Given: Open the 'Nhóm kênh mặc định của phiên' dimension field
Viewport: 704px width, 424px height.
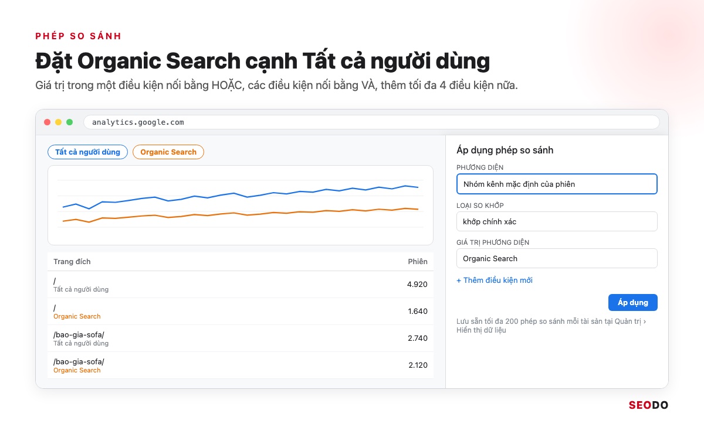Looking at the screenshot, I should coord(557,184).
